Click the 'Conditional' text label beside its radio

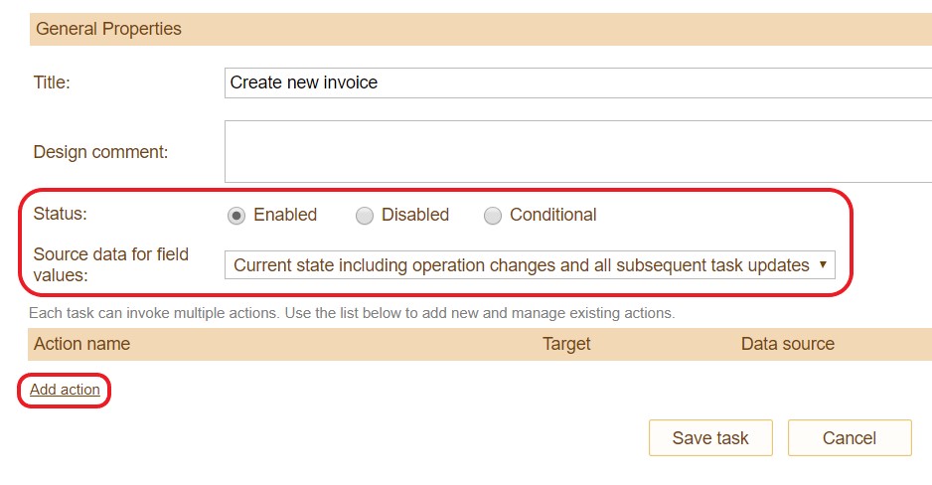552,215
